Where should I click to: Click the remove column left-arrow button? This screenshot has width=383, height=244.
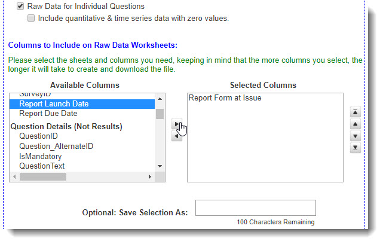point(177,136)
